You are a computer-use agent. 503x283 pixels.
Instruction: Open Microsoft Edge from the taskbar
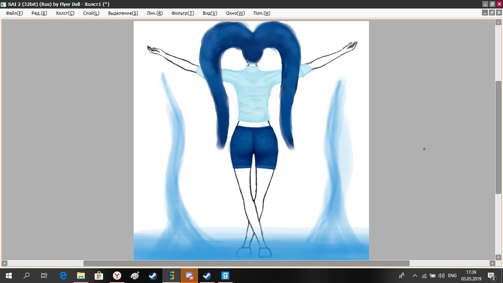point(63,276)
